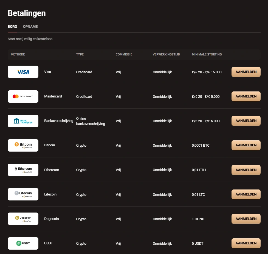Screen dimensions: 268x254
Task: Select the Bitcoin CoinsPaid icon
Action: [23, 145]
